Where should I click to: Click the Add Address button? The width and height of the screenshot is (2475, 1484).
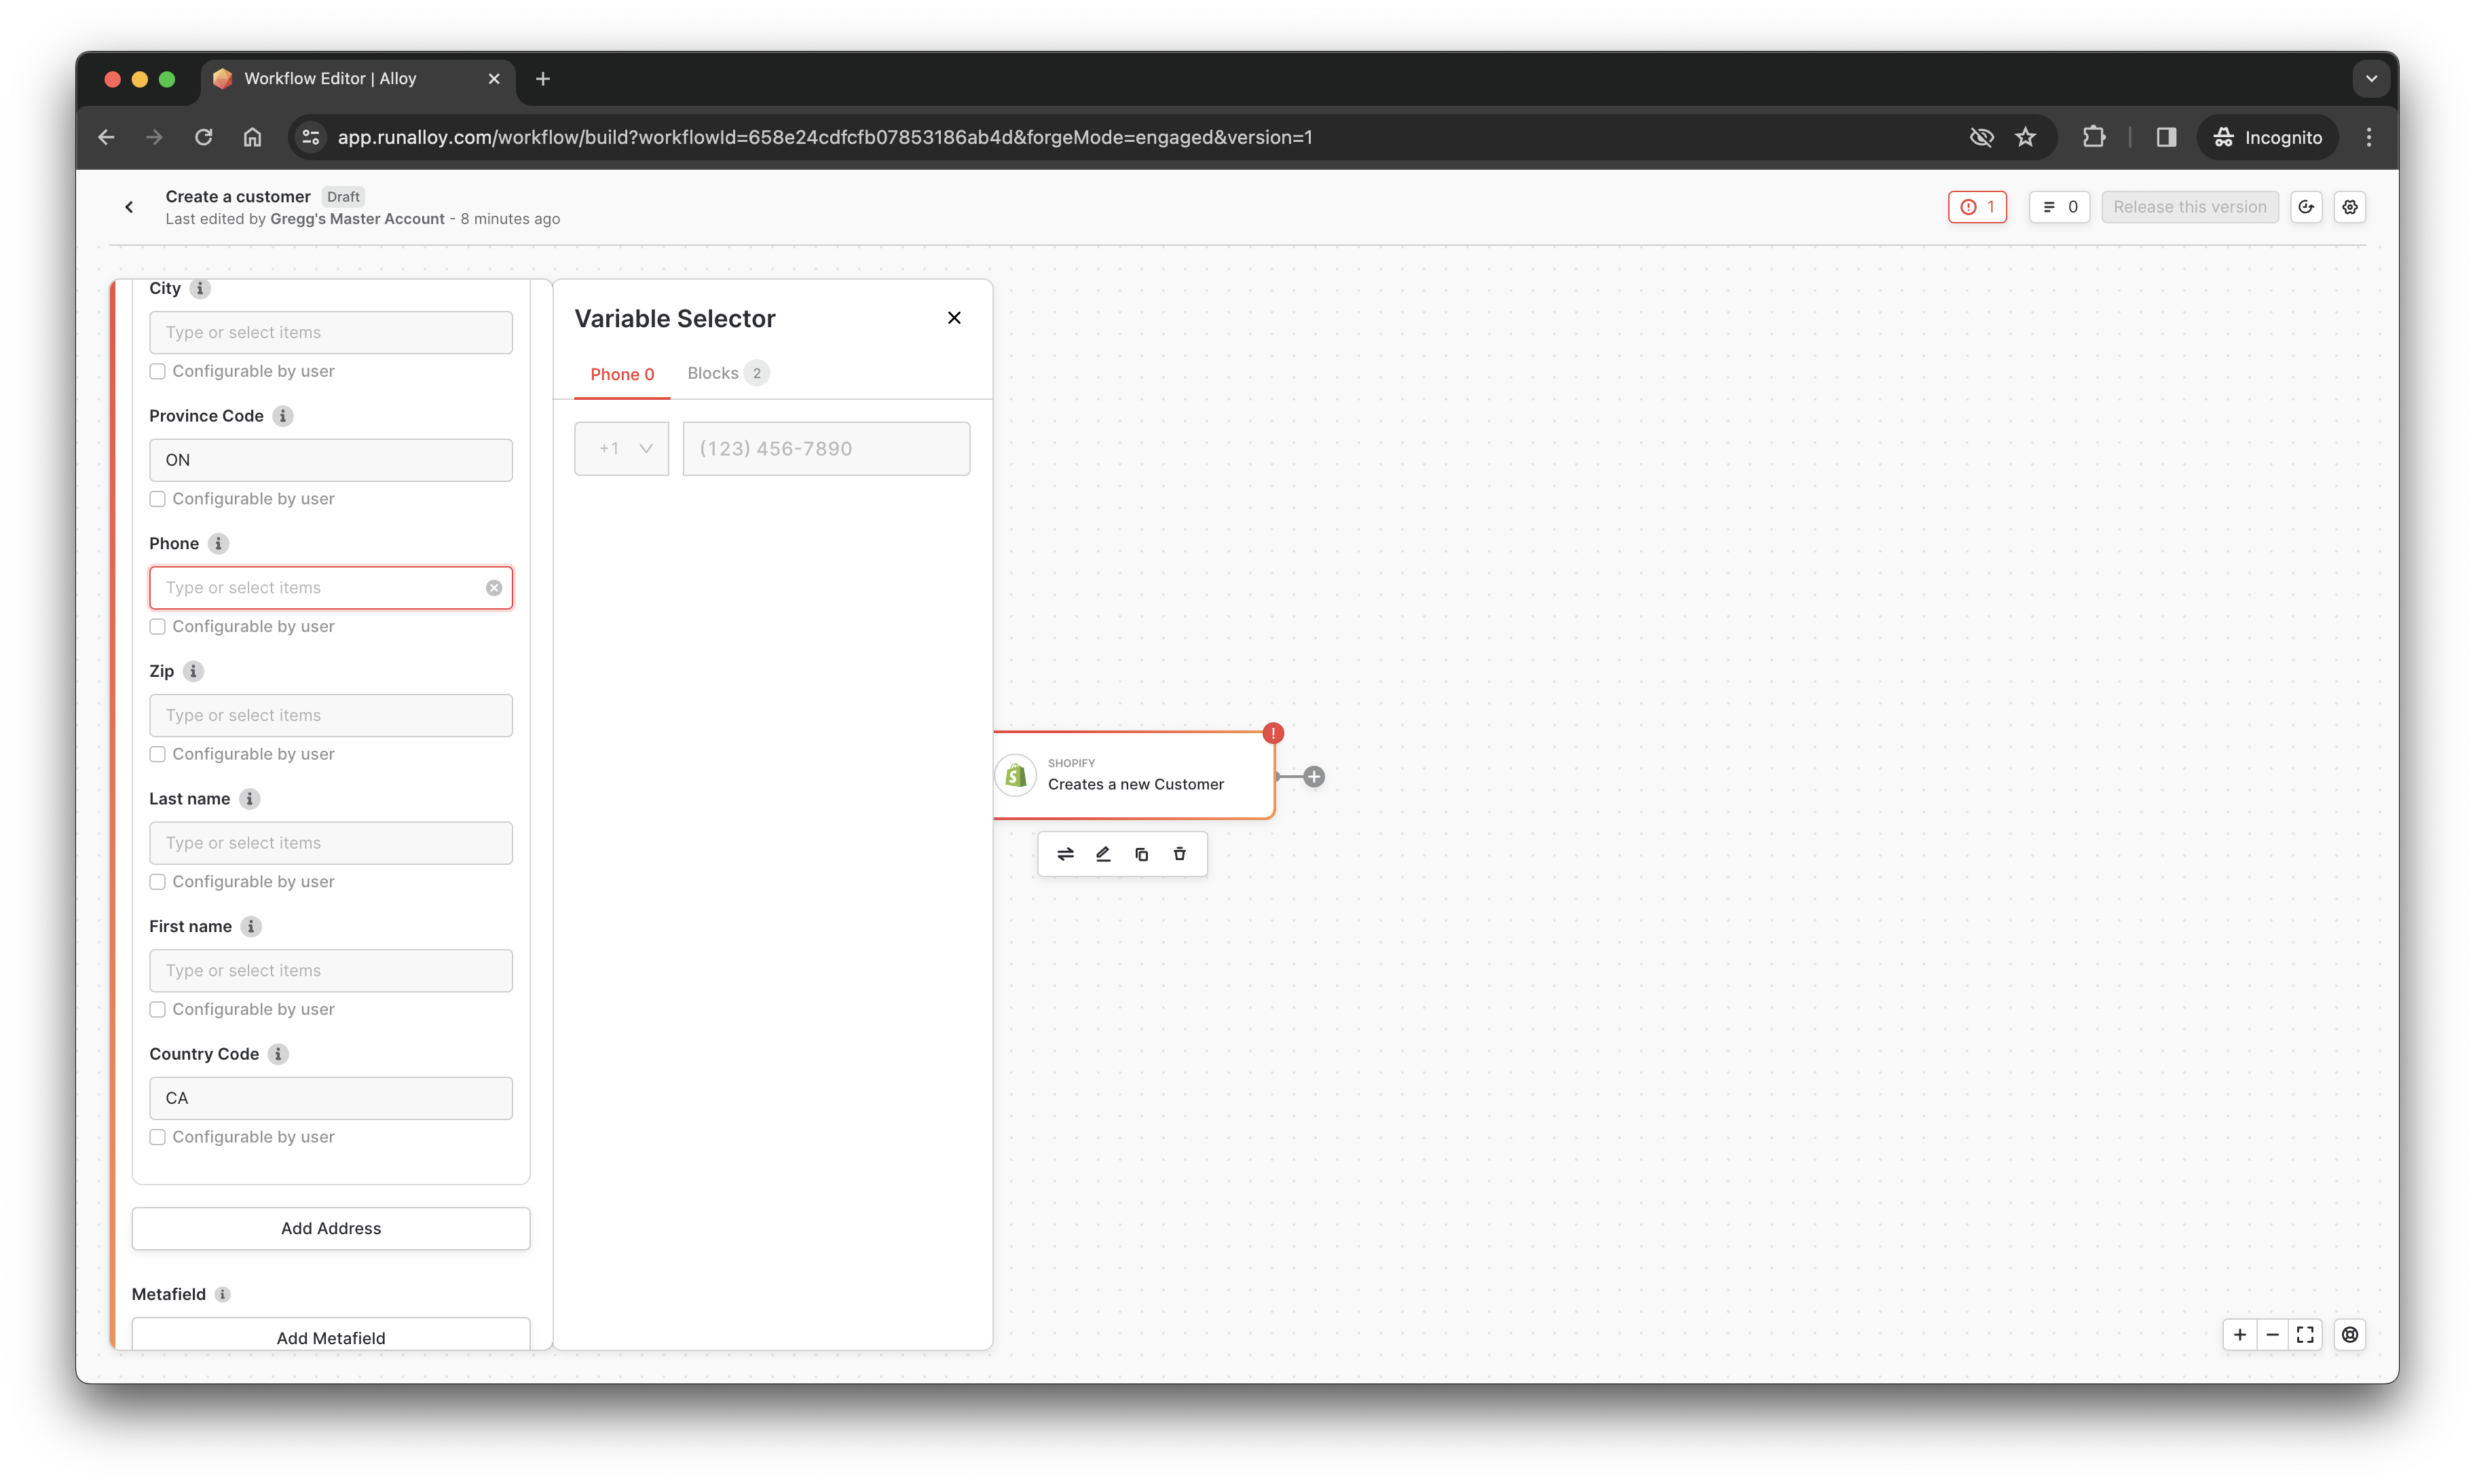331,1229
